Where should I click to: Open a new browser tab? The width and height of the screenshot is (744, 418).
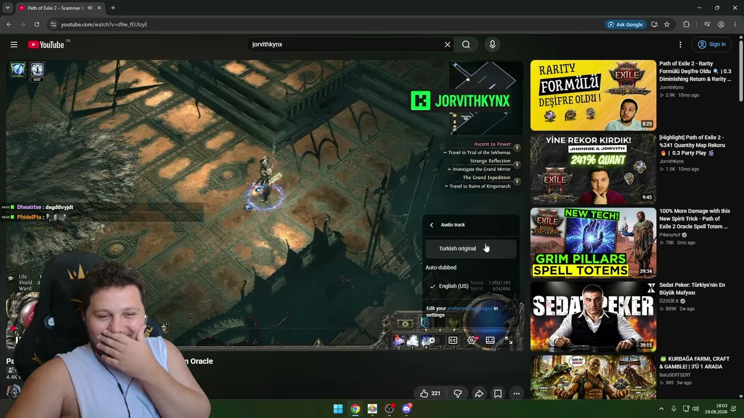[x=113, y=8]
